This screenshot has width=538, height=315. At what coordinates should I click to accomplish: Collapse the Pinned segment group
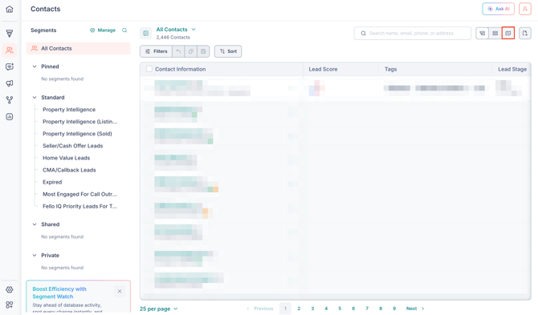point(35,67)
